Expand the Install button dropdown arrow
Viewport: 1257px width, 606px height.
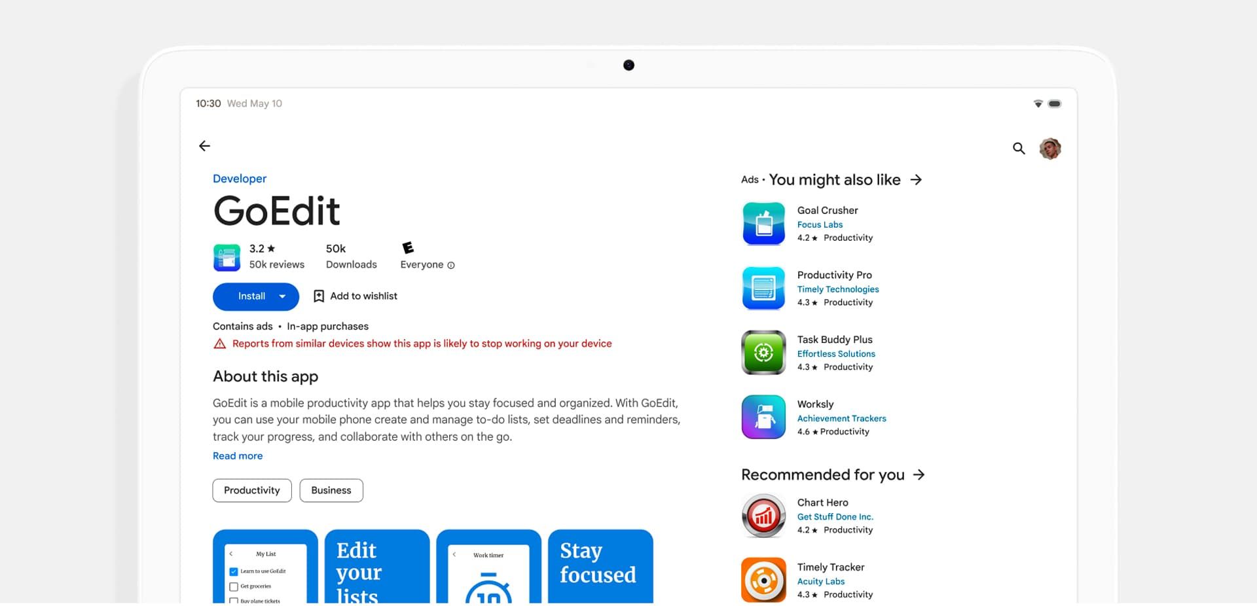tap(282, 296)
